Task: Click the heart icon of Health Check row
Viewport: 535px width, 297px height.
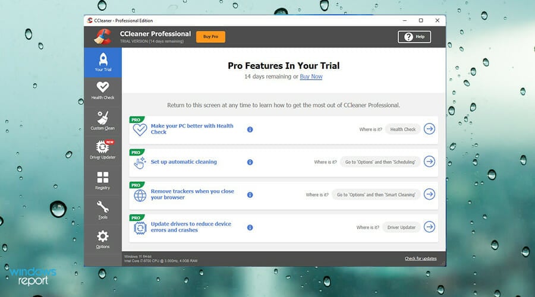Action: (x=140, y=130)
